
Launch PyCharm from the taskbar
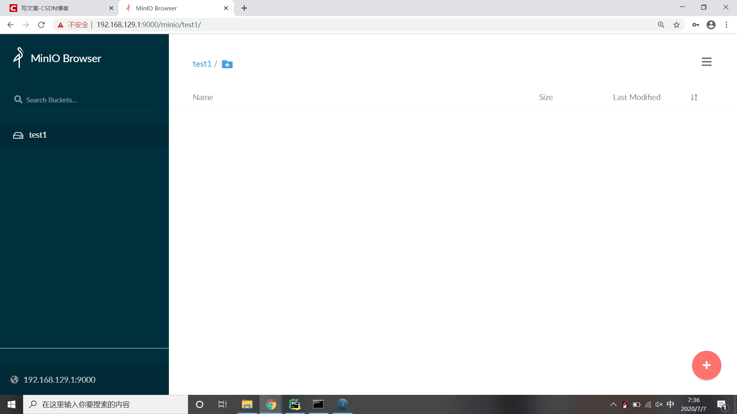[x=294, y=404]
